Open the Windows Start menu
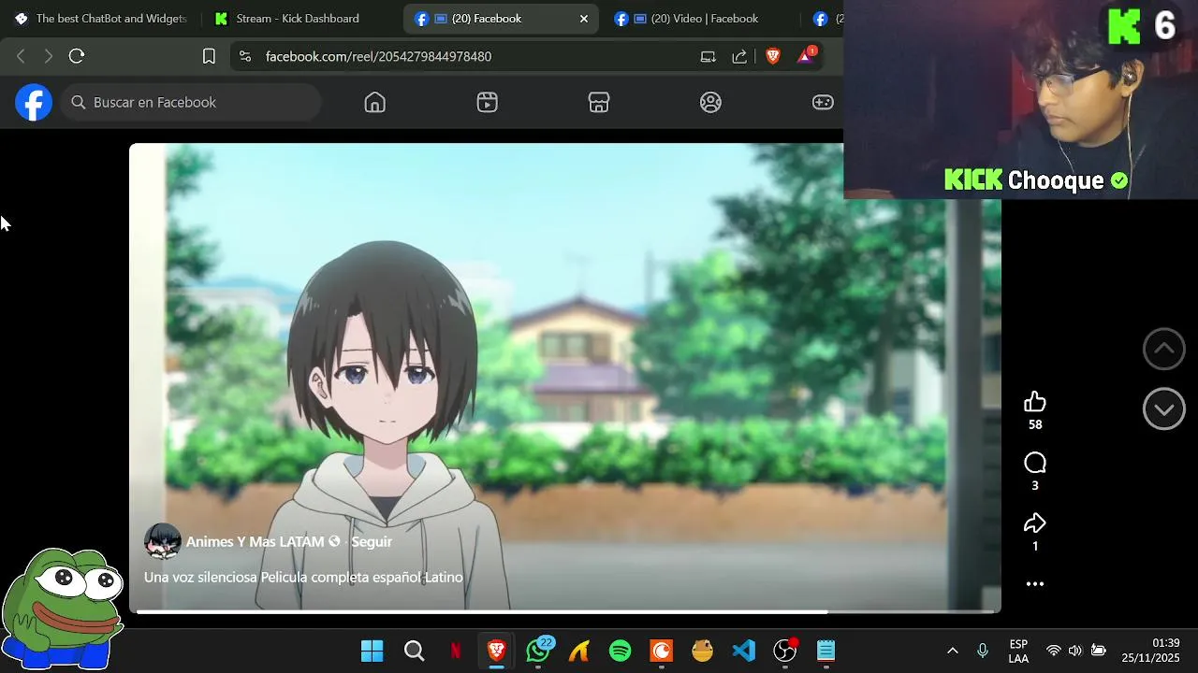This screenshot has height=673, width=1198. [x=373, y=651]
